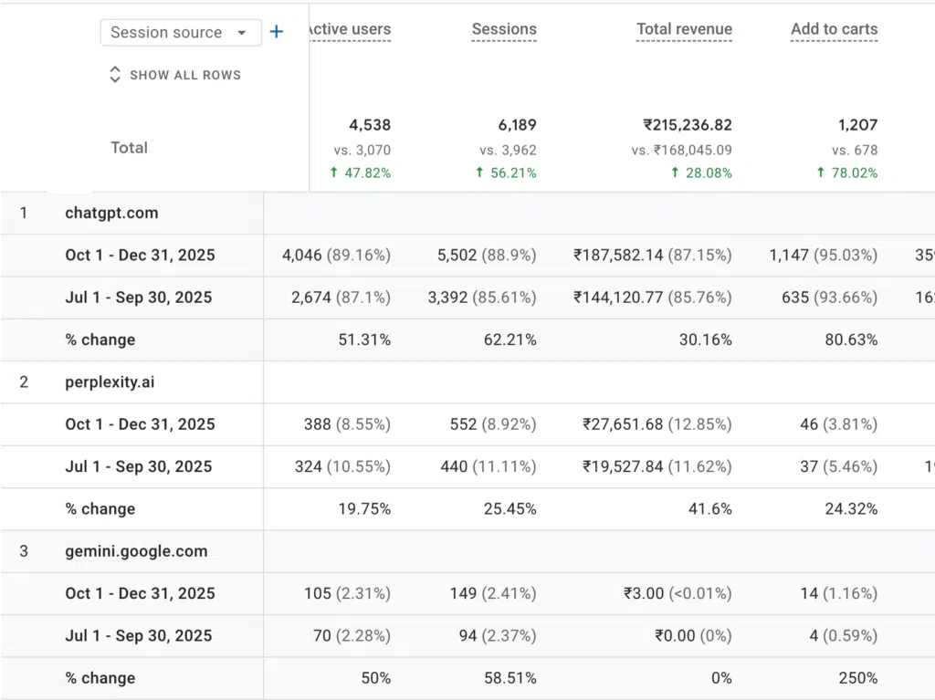Click chatgpt.com add to carts change 80.63%
Image resolution: width=935 pixels, height=700 pixels.
click(851, 340)
